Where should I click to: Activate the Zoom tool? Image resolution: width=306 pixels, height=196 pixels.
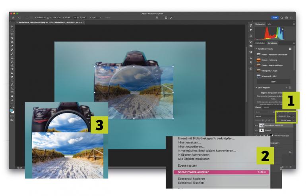[12, 100]
